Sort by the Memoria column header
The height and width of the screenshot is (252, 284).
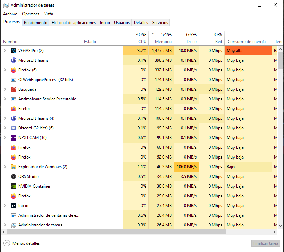(161, 38)
